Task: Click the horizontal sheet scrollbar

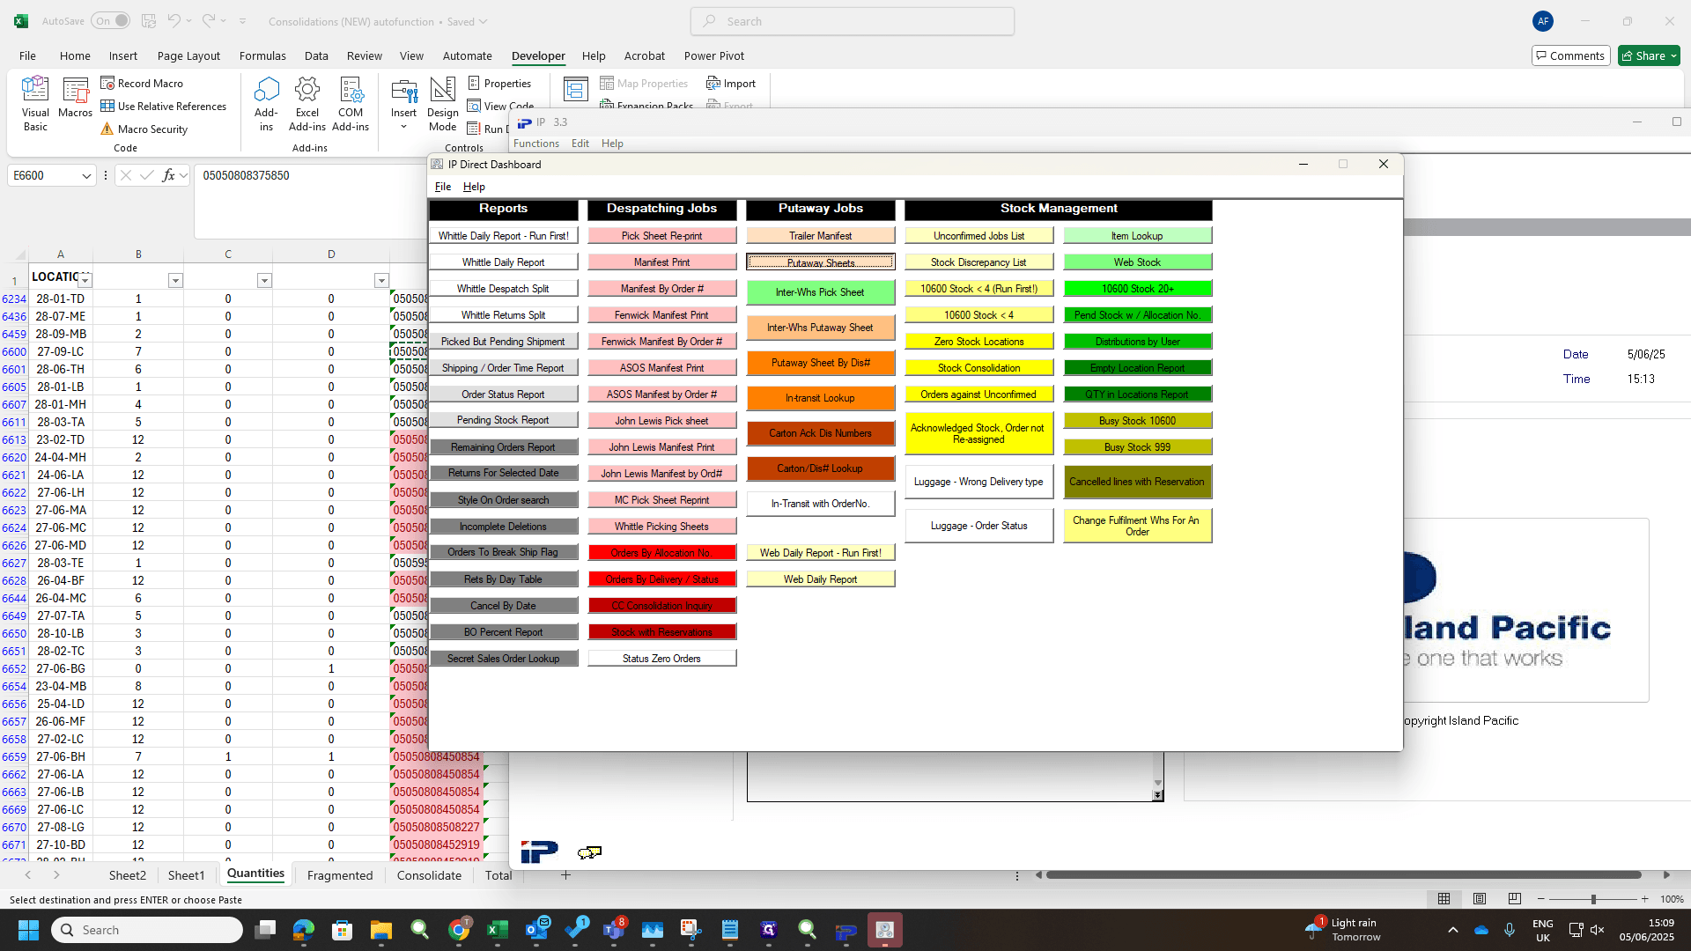Action: click(1343, 875)
